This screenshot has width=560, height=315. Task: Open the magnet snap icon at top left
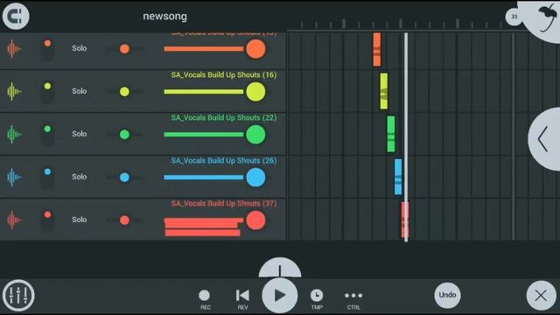pyautogui.click(x=16, y=16)
